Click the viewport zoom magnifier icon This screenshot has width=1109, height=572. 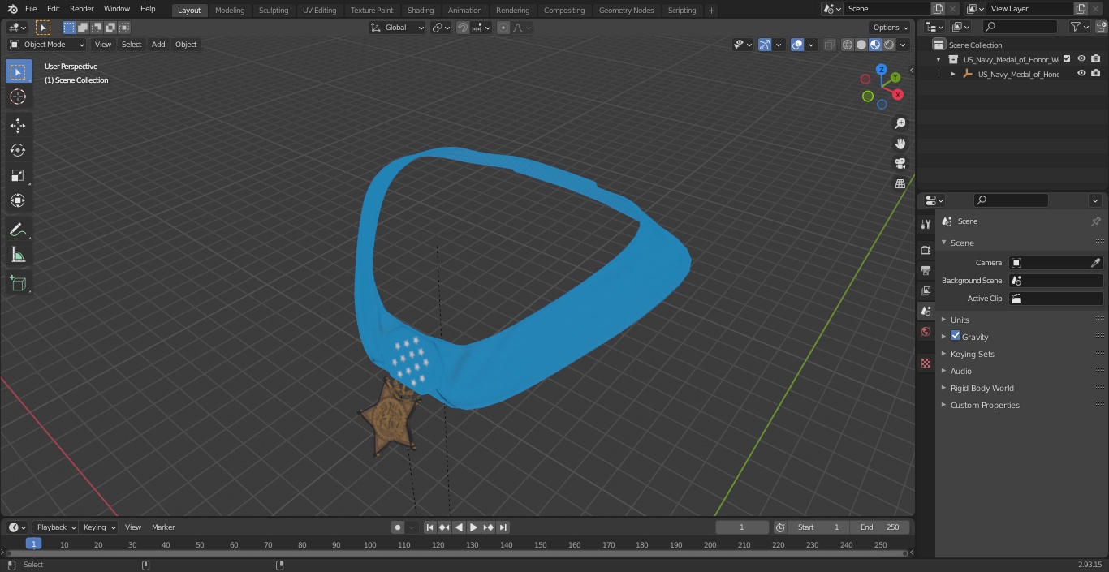900,123
